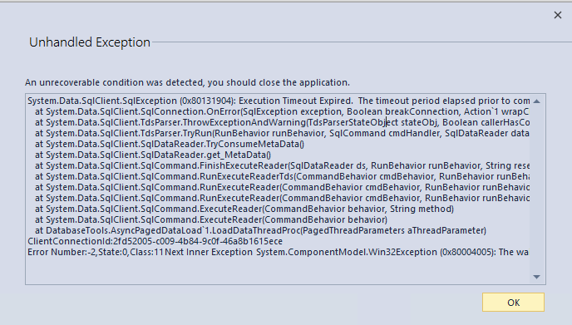Click the ExecuteReader line with String method
This screenshot has width=572, height=325.
pyautogui.click(x=244, y=209)
